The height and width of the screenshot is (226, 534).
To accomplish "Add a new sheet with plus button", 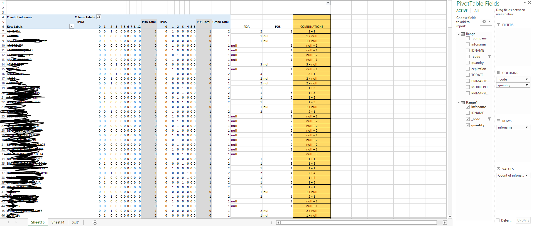I will pyautogui.click(x=95, y=222).
